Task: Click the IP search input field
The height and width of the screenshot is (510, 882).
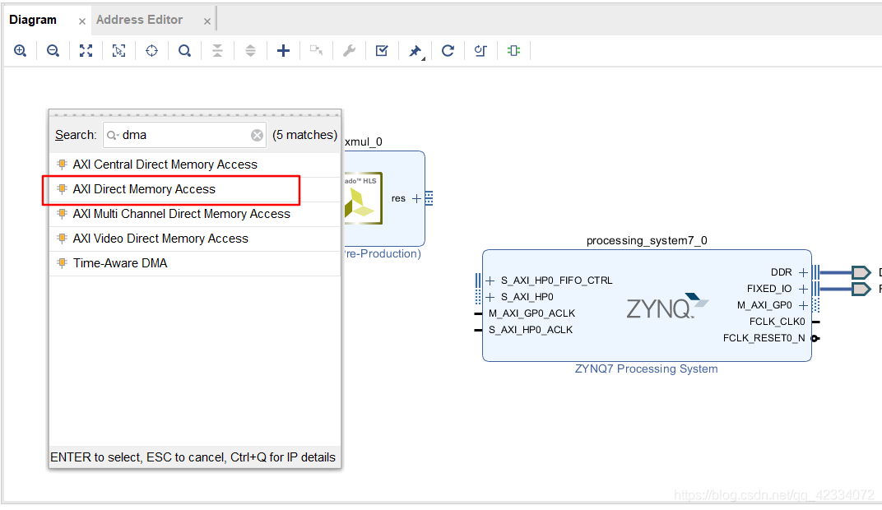Action: tap(184, 135)
